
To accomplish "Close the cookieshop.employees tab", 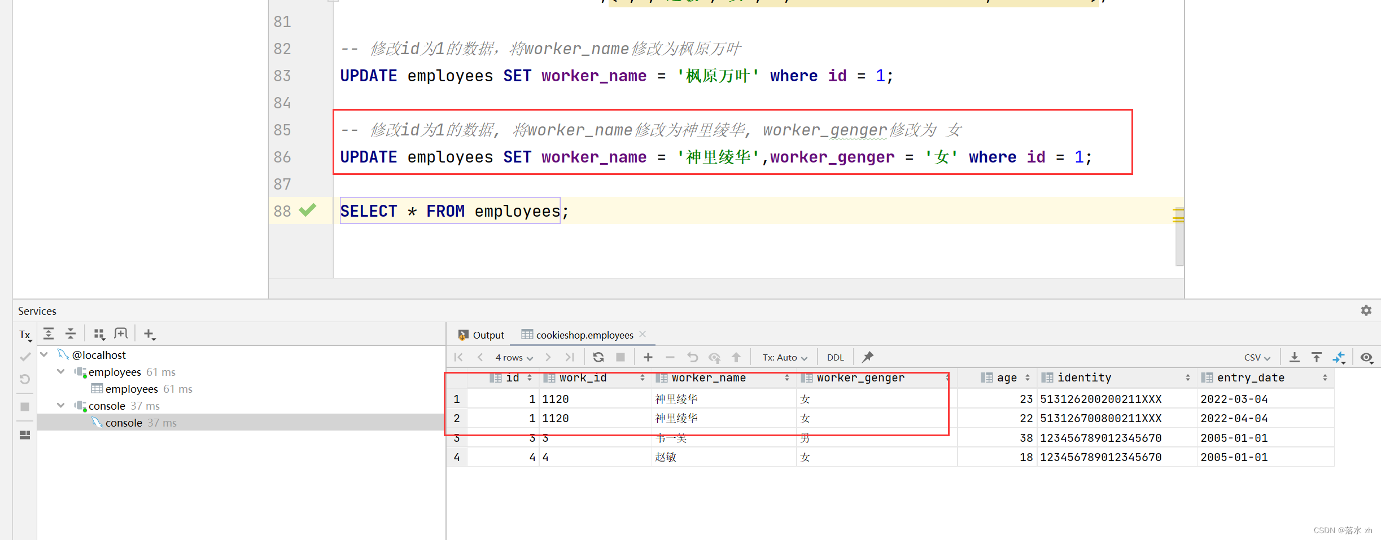I will pyautogui.click(x=643, y=335).
